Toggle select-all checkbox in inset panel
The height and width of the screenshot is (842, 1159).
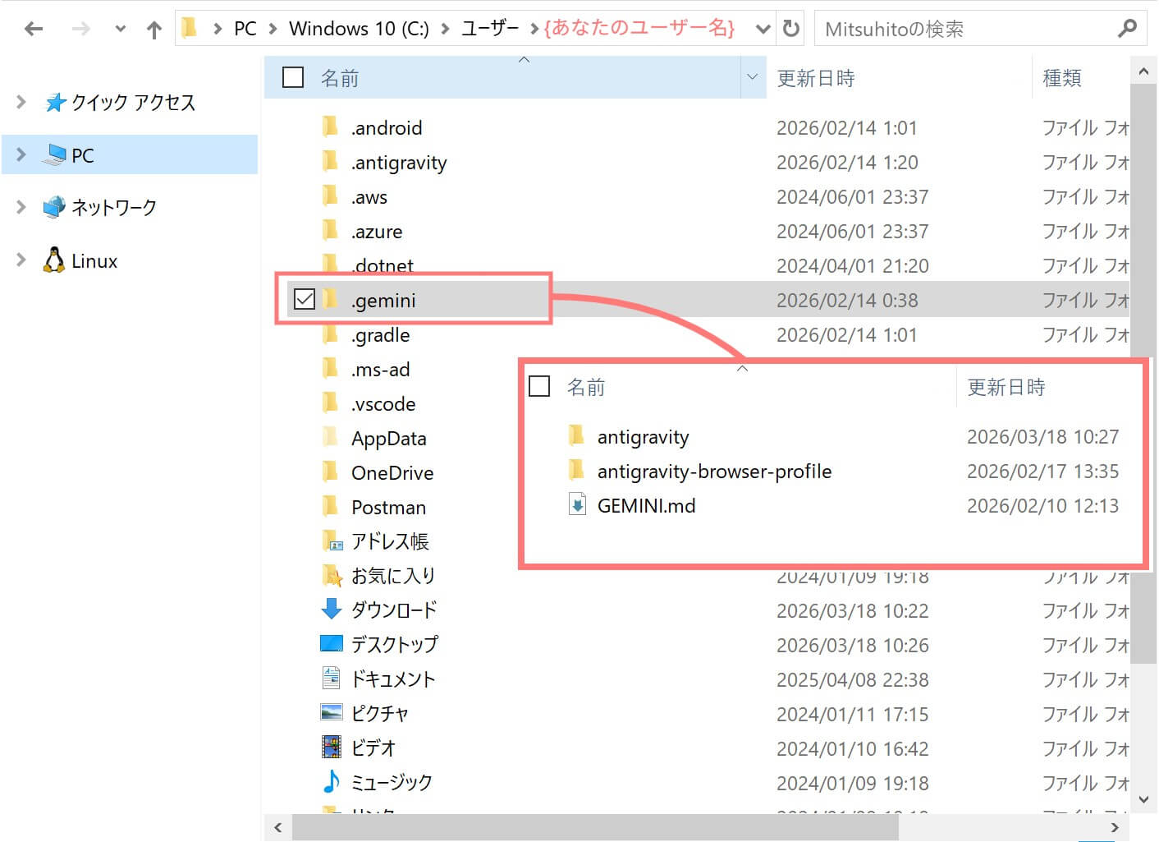tap(539, 386)
